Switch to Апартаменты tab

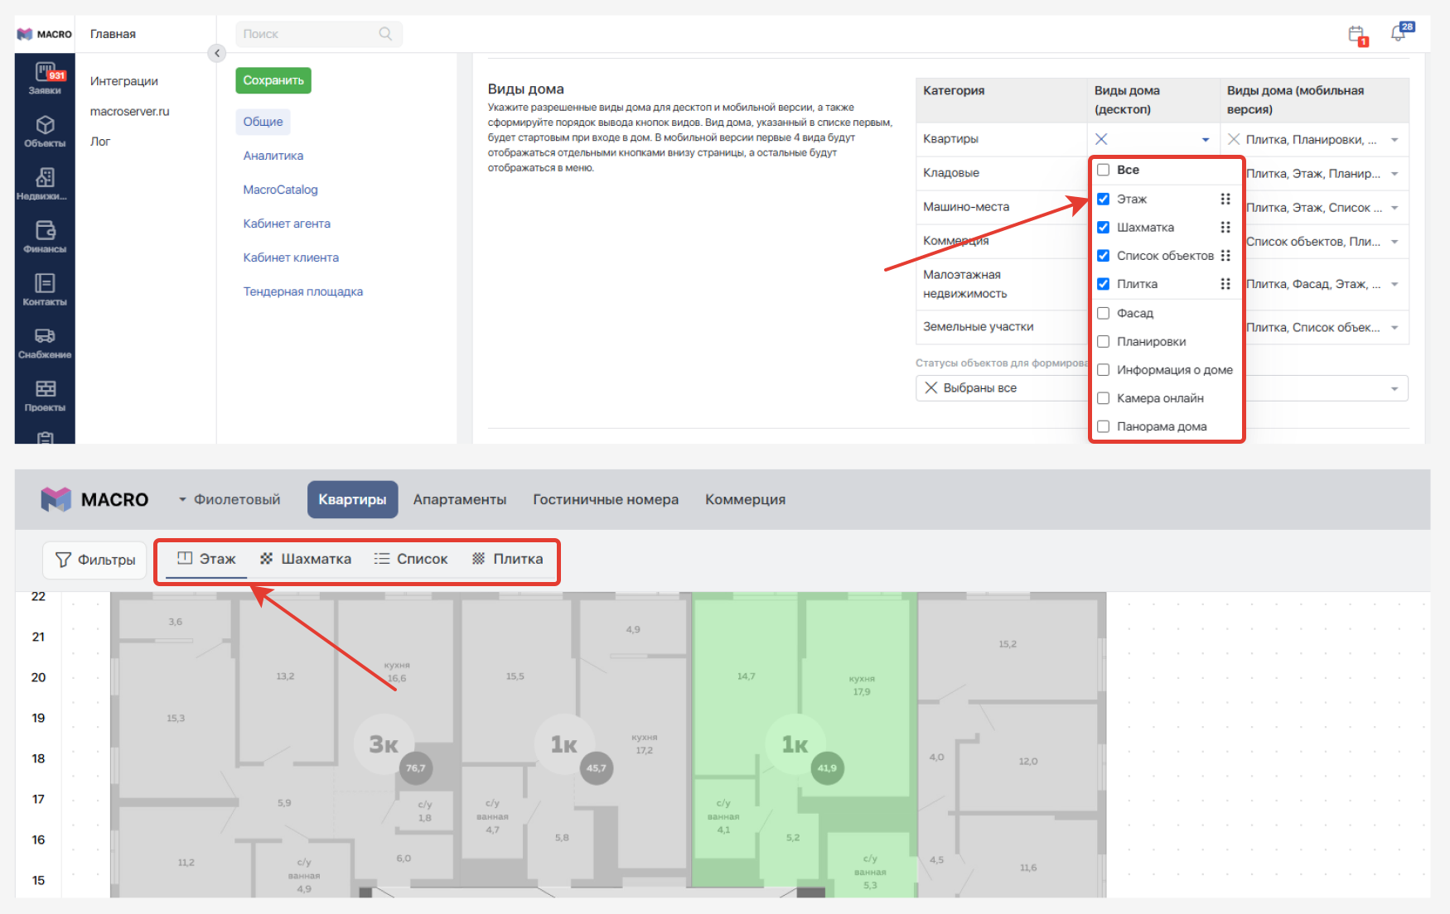pos(460,500)
